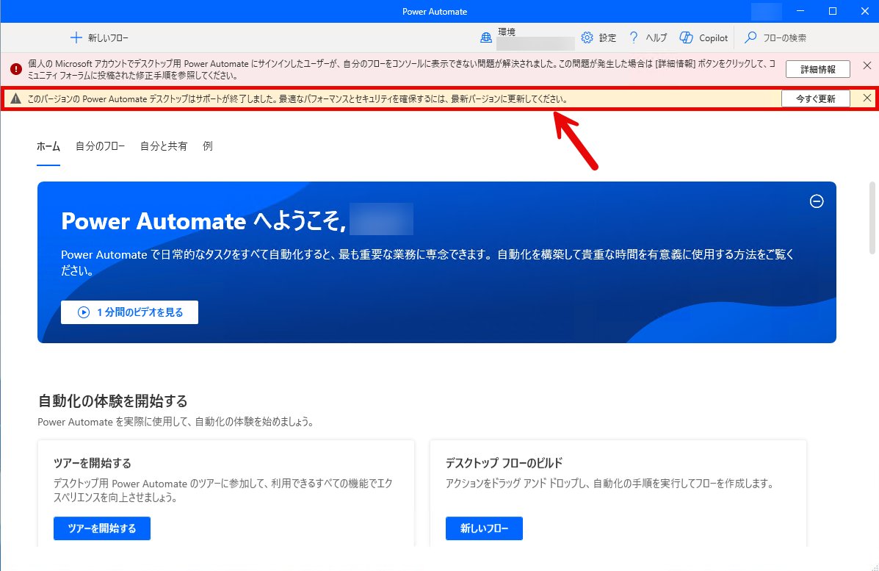Click the 1分間のビデオを見る button
The image size is (879, 571).
point(129,312)
